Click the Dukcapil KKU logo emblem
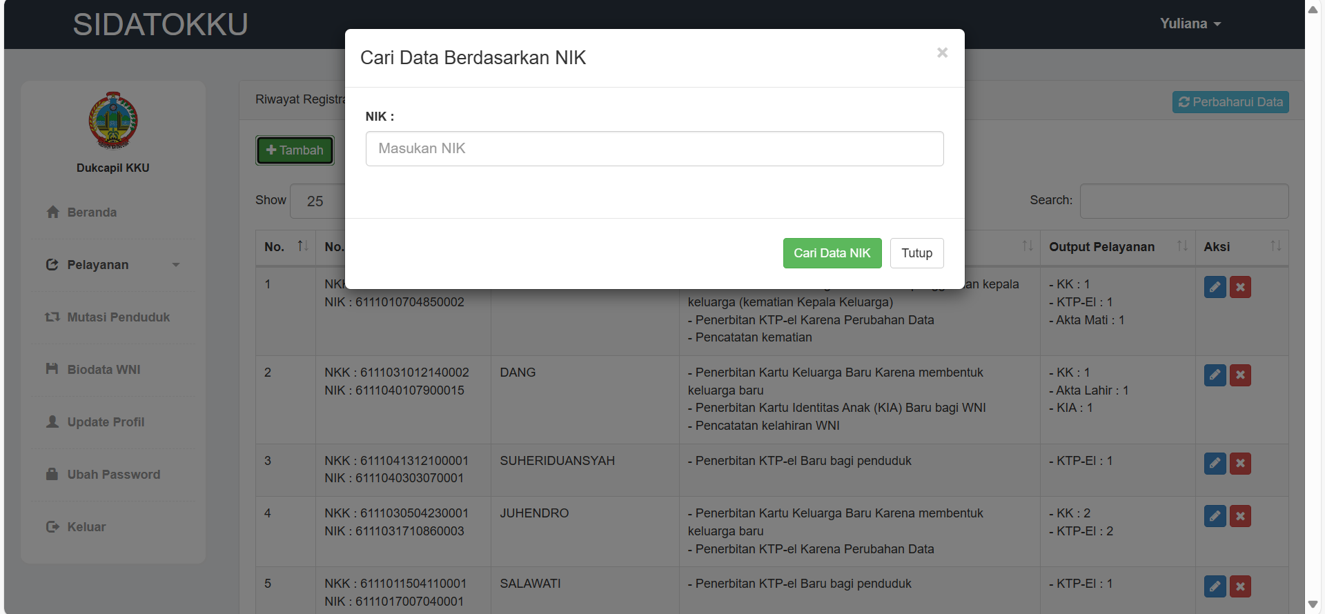 click(113, 121)
